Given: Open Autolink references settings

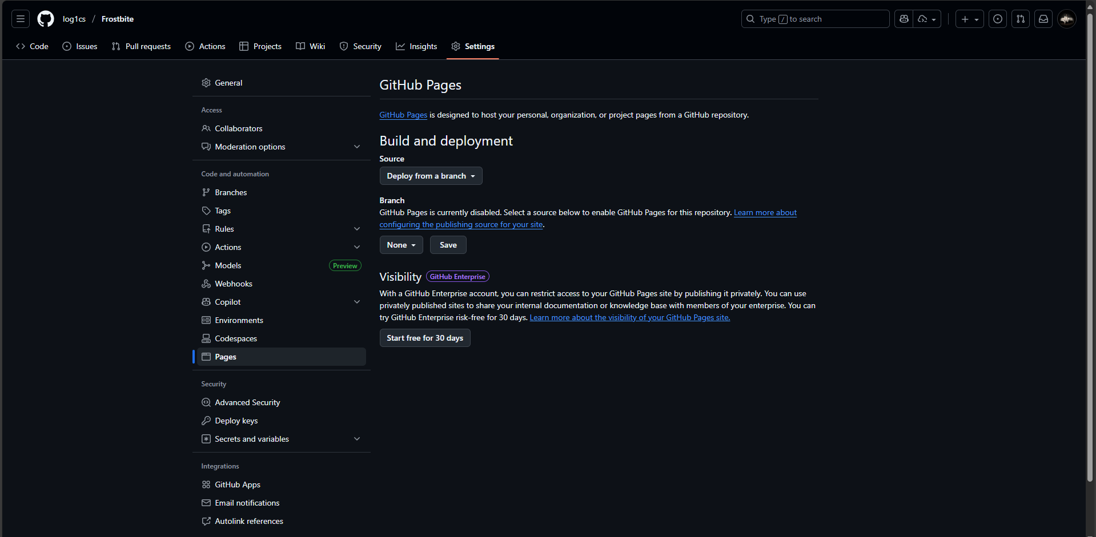Looking at the screenshot, I should [282, 521].
